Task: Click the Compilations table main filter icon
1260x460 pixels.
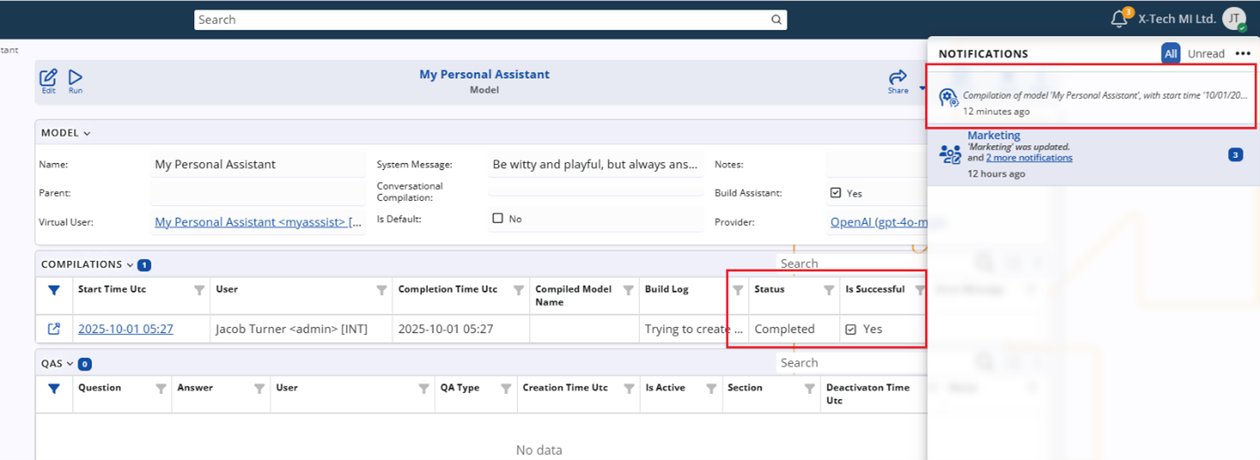Action: [54, 290]
